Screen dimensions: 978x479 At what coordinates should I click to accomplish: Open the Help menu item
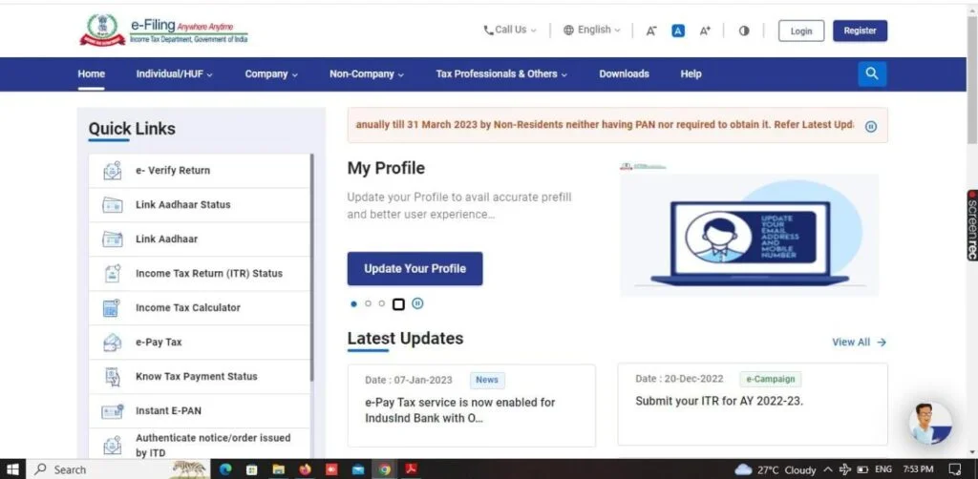coord(691,73)
